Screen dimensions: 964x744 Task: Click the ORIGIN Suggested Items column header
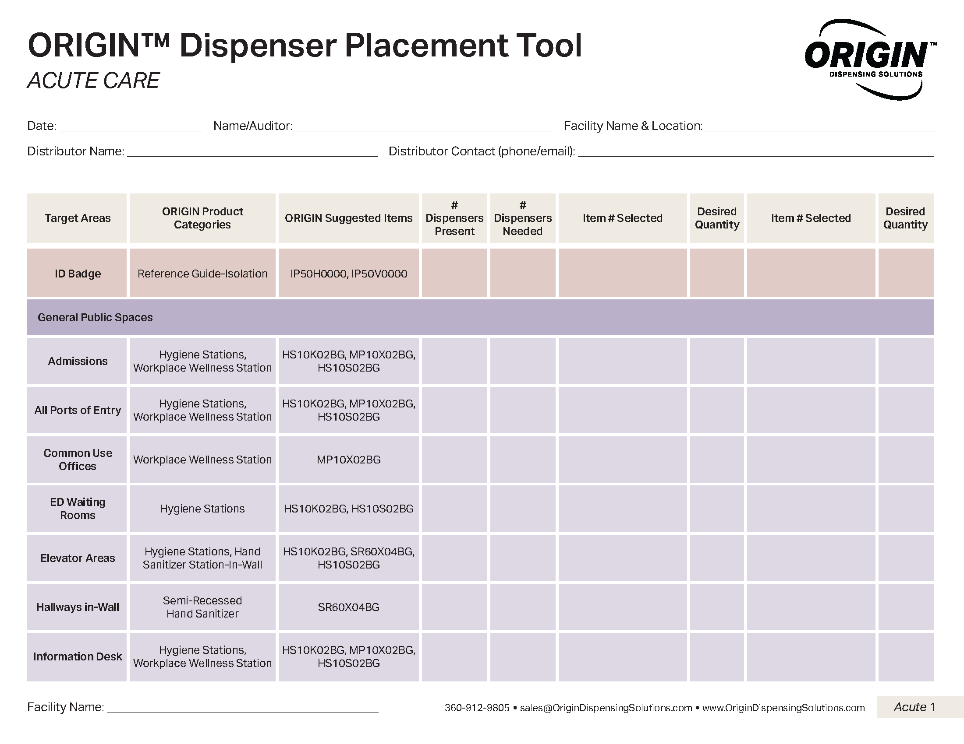[x=348, y=218]
